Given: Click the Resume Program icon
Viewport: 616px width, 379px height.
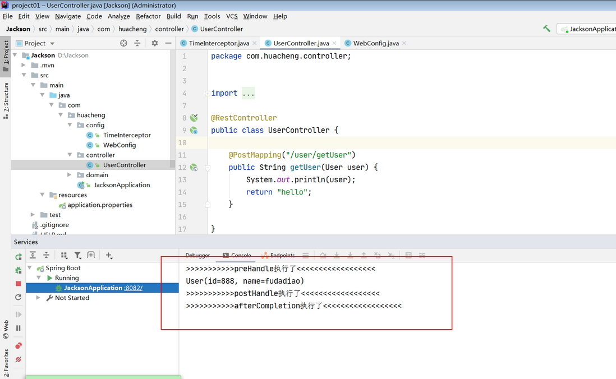Looking at the screenshot, I should (19, 314).
